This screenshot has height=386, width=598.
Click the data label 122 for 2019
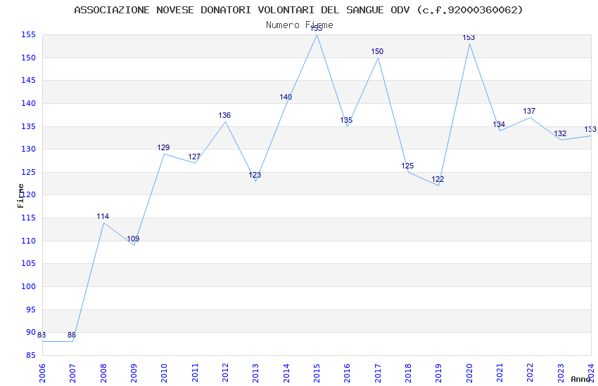tap(438, 179)
